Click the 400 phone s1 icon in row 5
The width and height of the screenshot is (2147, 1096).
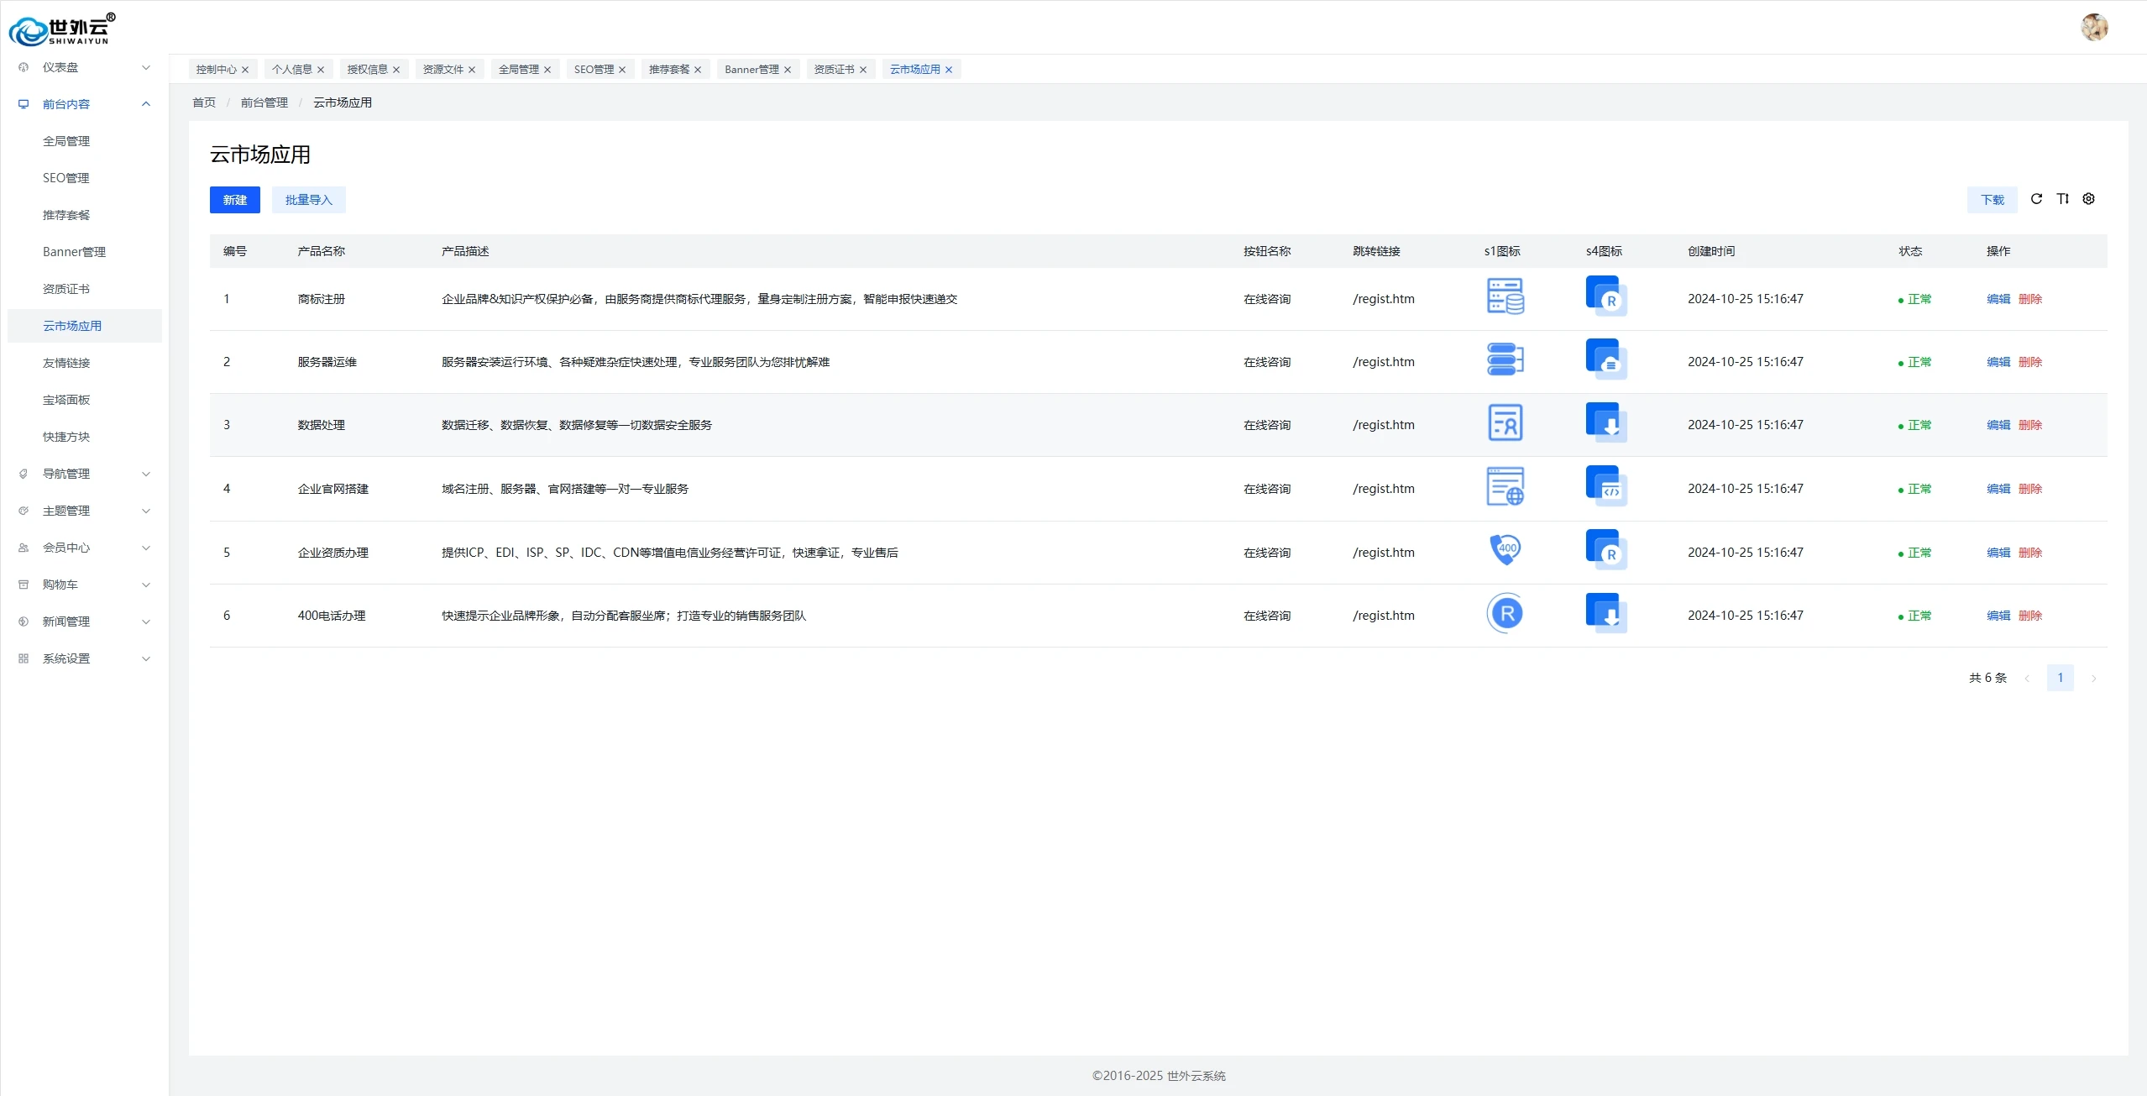(x=1506, y=550)
